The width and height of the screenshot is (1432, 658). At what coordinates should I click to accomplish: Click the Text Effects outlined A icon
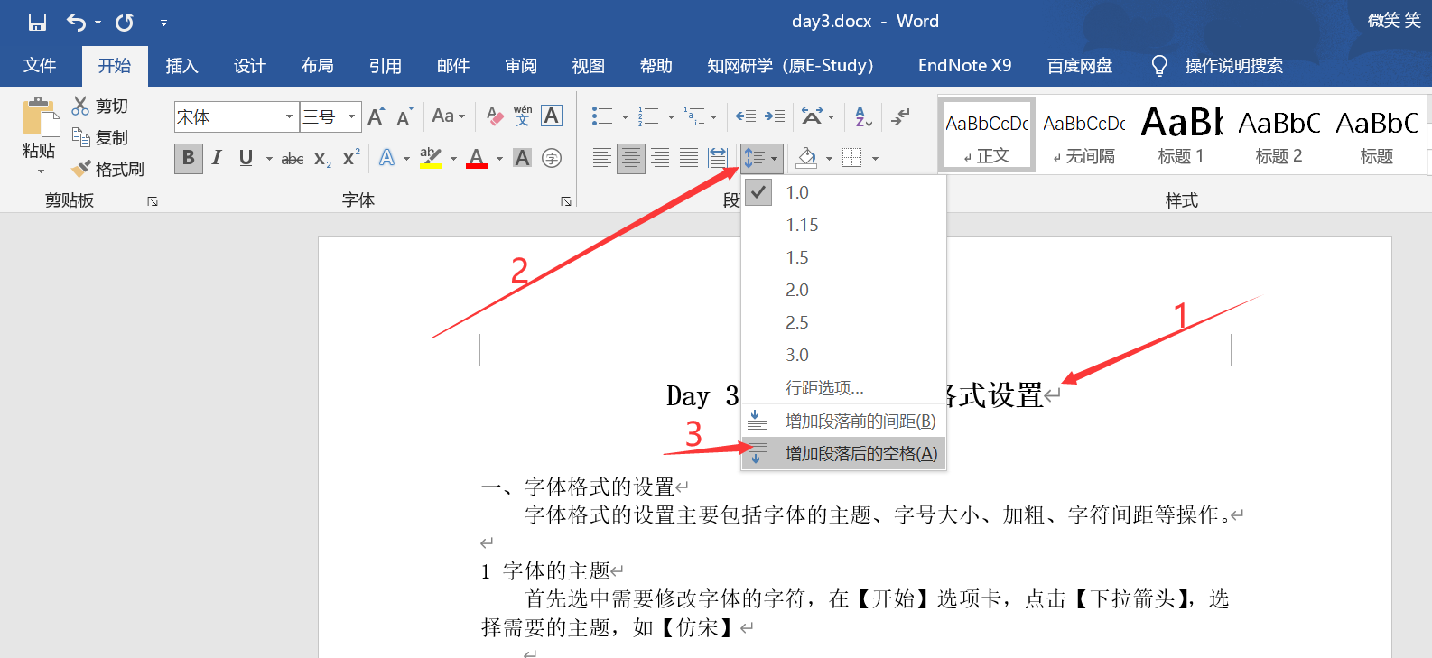tap(386, 158)
